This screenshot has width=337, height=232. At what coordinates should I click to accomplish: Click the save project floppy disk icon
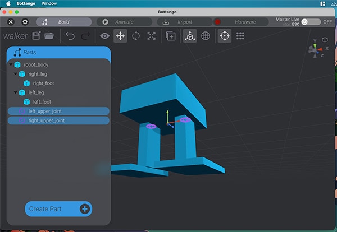(x=37, y=36)
